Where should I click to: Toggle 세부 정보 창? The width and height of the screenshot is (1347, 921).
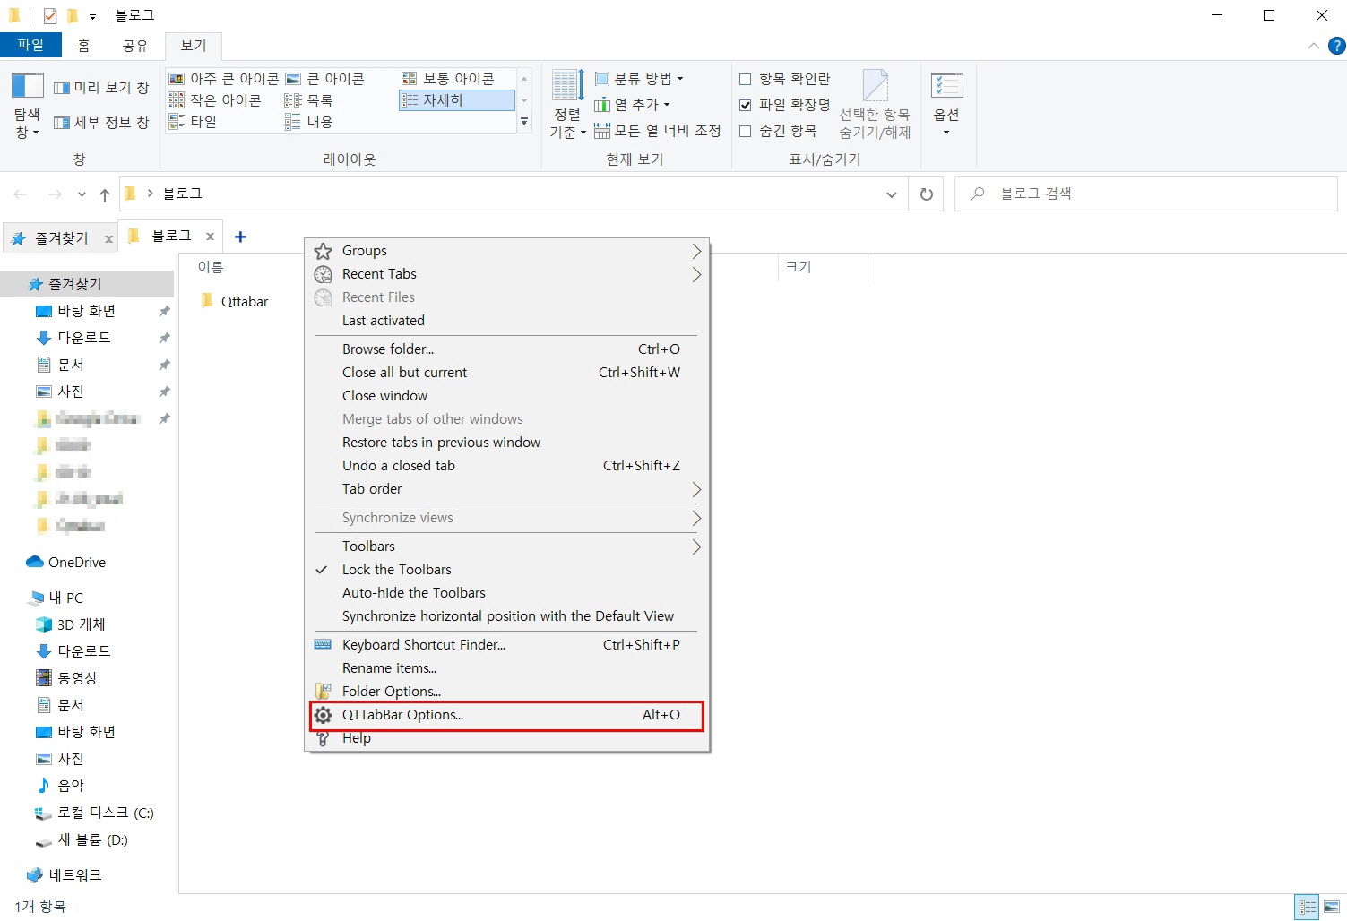click(100, 123)
